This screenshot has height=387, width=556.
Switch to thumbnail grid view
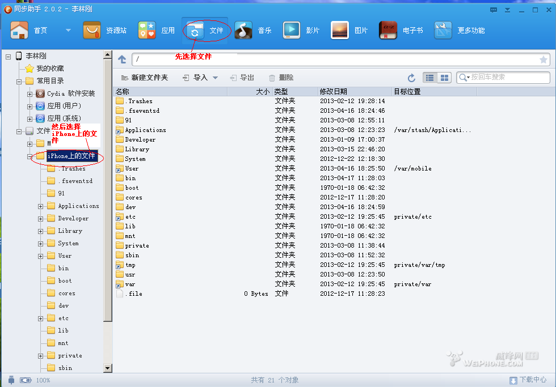[x=444, y=78]
